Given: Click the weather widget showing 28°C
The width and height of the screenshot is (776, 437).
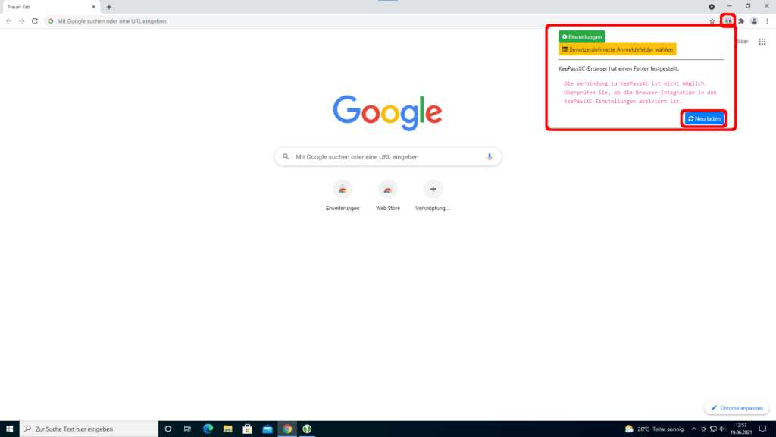Looking at the screenshot, I should (x=654, y=429).
